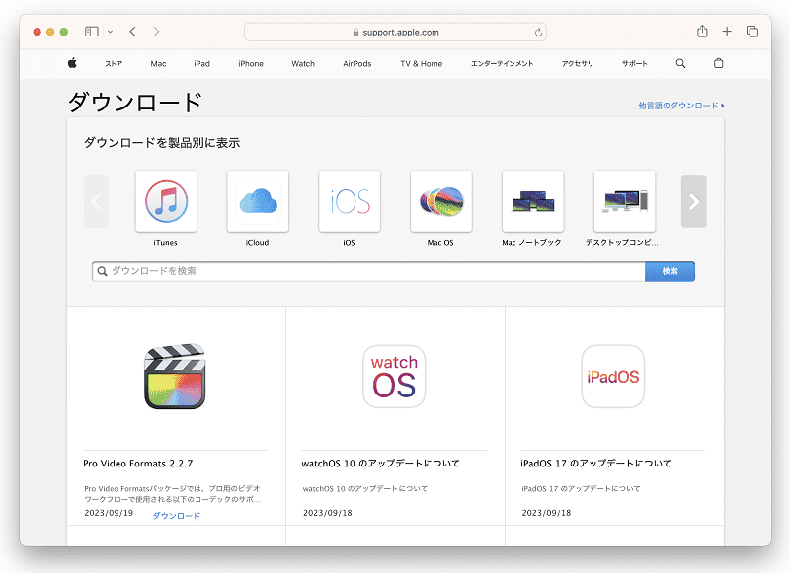Show tab overview icon
This screenshot has height=573, width=790.
[x=752, y=32]
